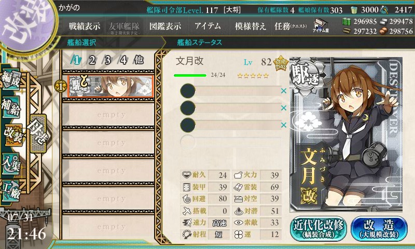The image size is (415, 249).
Task: Open the アイテム屋 item shop icon
Action: (321, 25)
